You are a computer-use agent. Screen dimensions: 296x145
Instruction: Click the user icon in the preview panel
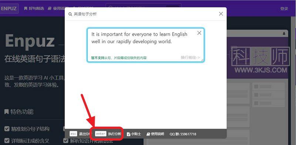click(x=284, y=33)
